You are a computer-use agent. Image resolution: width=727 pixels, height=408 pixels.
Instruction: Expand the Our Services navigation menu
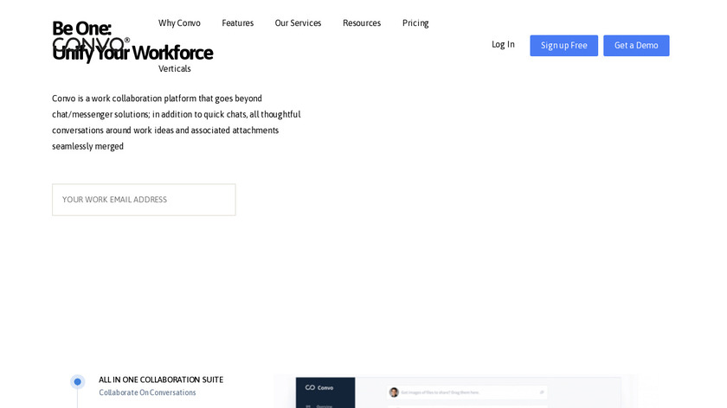pos(298,23)
